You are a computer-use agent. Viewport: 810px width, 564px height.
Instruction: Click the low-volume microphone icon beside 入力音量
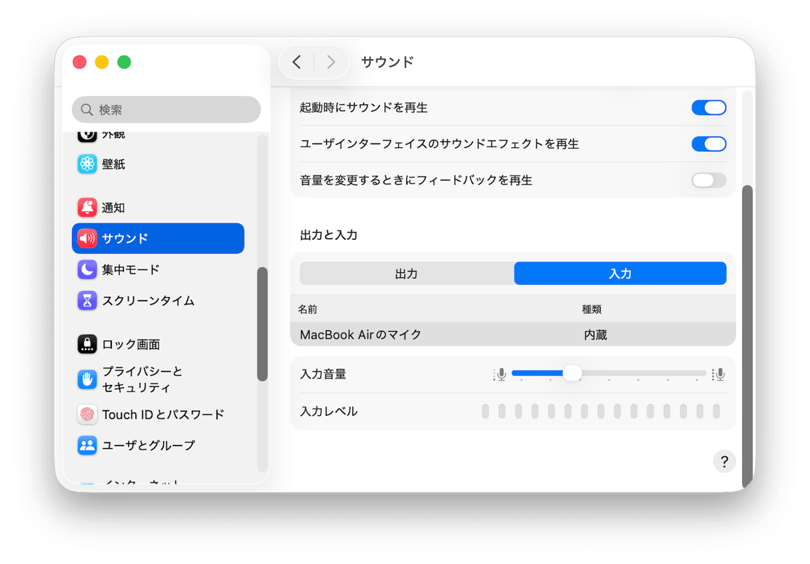500,375
